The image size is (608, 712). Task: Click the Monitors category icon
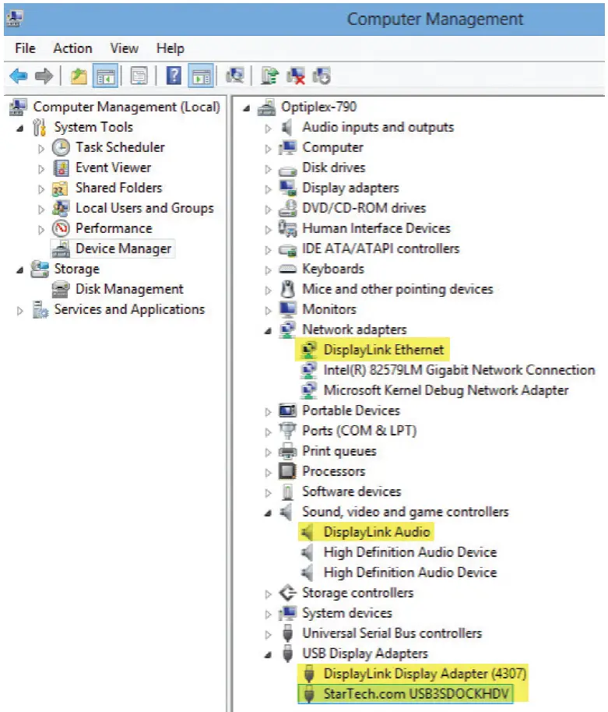[288, 309]
